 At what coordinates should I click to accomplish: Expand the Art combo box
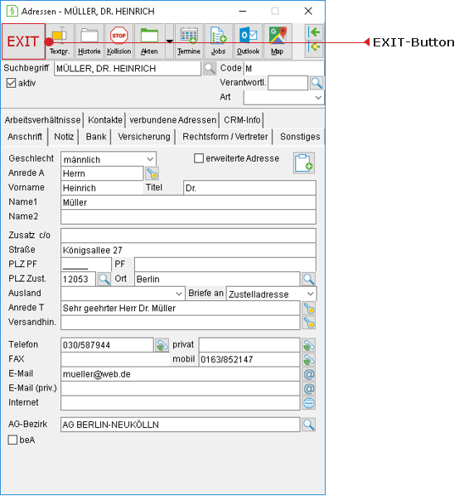pos(284,97)
